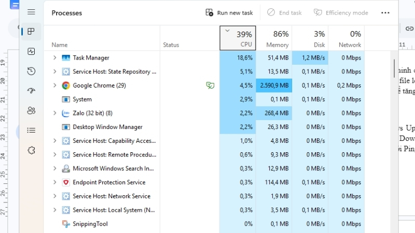This screenshot has width=415, height=233.
Task: Sort processes by the Disk column
Action: (310, 38)
